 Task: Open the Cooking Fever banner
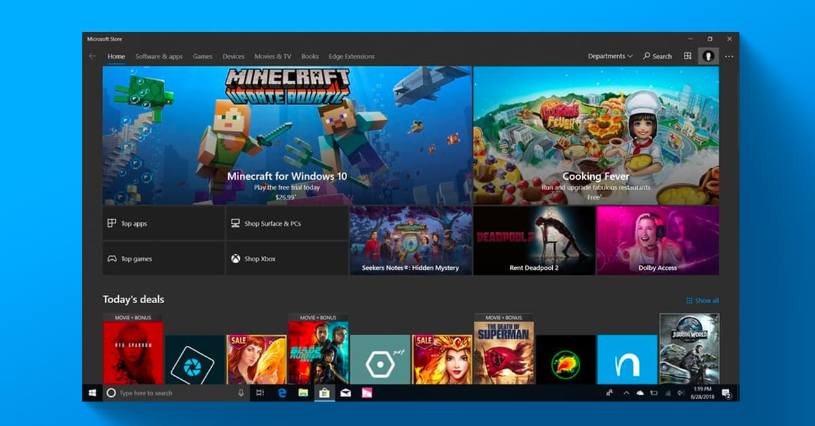[596, 135]
